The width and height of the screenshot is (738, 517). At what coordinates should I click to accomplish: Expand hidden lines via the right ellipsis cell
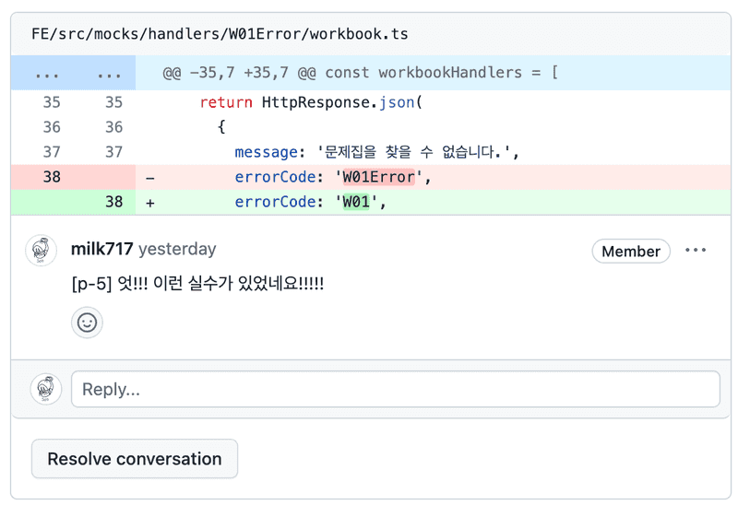pyautogui.click(x=109, y=73)
